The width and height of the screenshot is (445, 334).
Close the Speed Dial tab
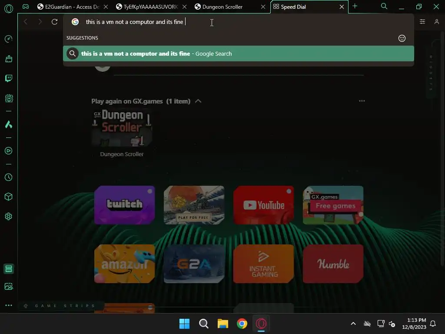[342, 7]
